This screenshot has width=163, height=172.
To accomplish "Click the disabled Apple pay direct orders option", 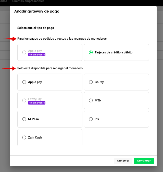I will pyautogui.click(x=24, y=52).
